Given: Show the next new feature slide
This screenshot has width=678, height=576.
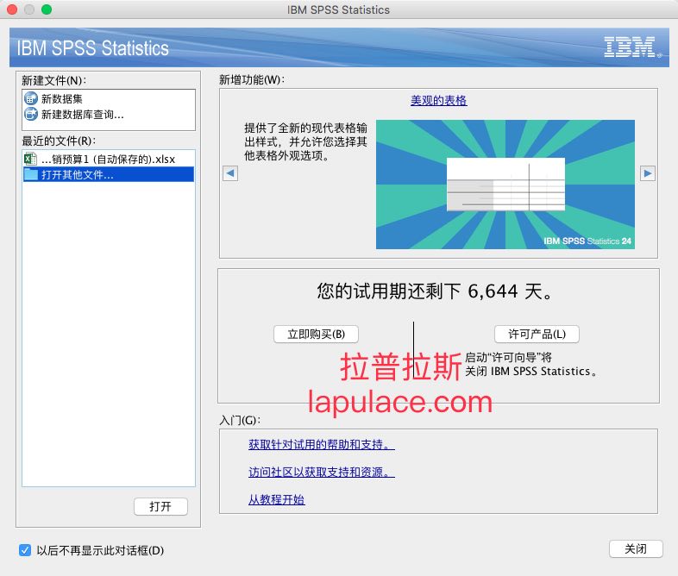Looking at the screenshot, I should pos(647,173).
